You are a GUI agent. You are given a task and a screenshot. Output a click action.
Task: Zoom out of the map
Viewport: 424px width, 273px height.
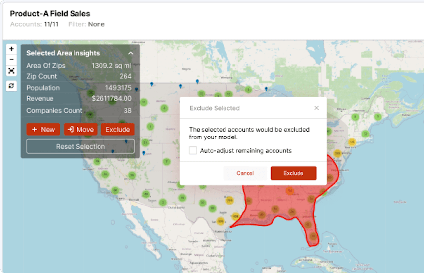tap(11, 60)
